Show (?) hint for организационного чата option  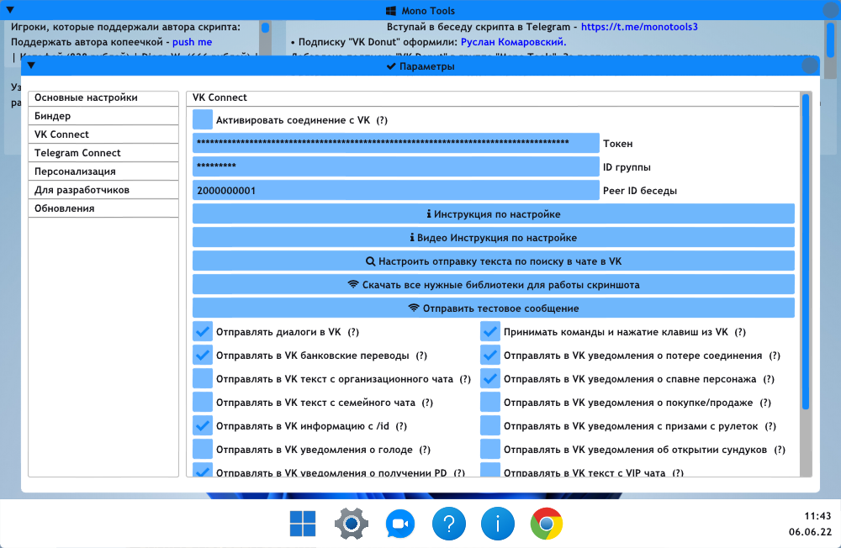tap(465, 379)
